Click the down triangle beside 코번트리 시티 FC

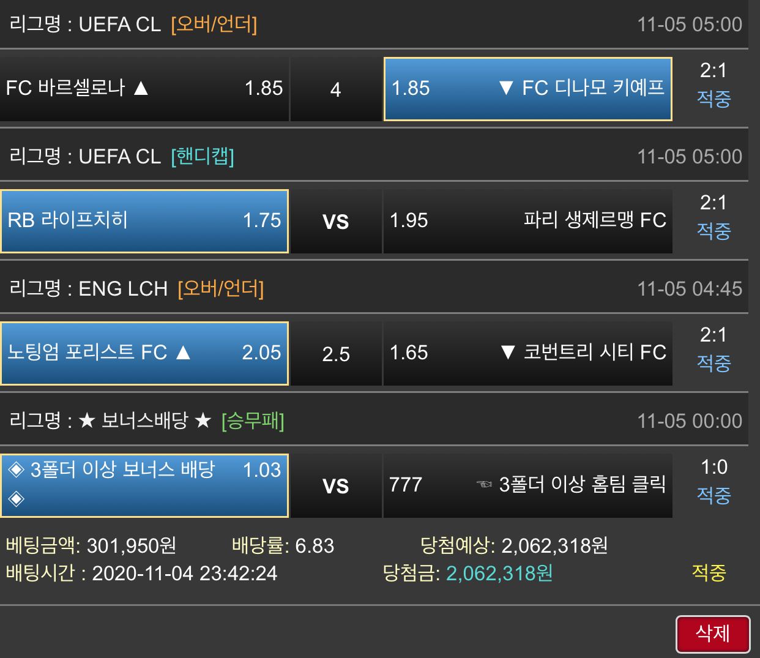point(507,353)
